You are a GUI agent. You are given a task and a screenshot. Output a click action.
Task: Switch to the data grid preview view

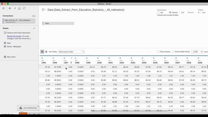[x=42, y=52]
